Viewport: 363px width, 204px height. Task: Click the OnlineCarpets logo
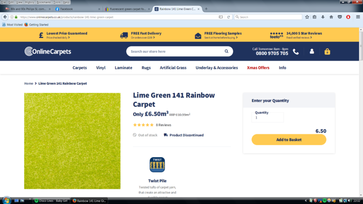48,51
